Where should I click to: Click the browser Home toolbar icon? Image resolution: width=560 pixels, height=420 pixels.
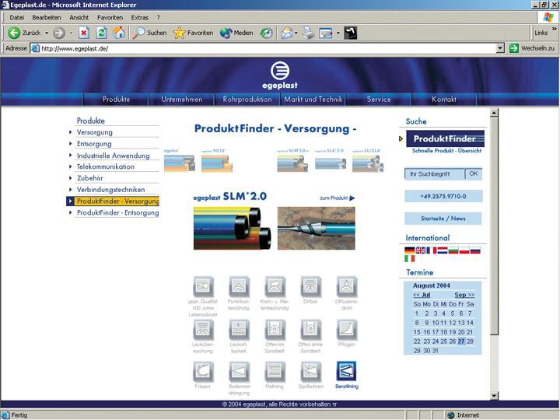tap(118, 33)
